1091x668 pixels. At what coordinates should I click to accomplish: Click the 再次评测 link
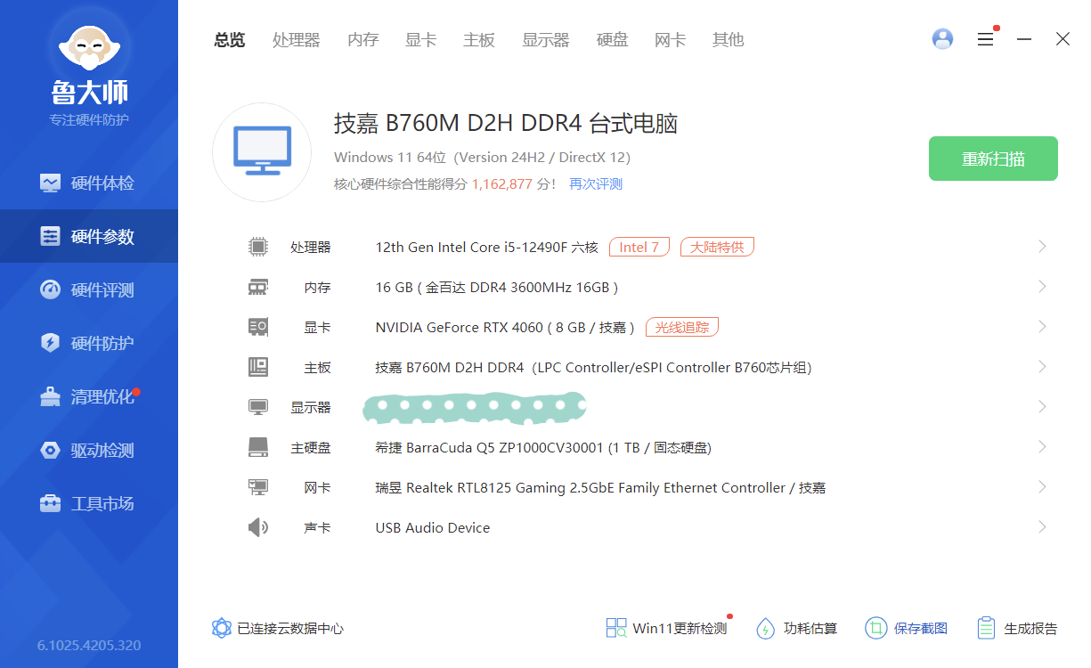[x=596, y=184]
